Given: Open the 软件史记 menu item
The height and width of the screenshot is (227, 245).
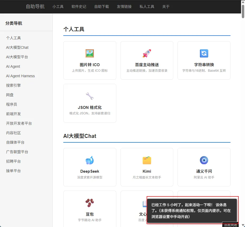Looking at the screenshot, I should (x=79, y=7).
